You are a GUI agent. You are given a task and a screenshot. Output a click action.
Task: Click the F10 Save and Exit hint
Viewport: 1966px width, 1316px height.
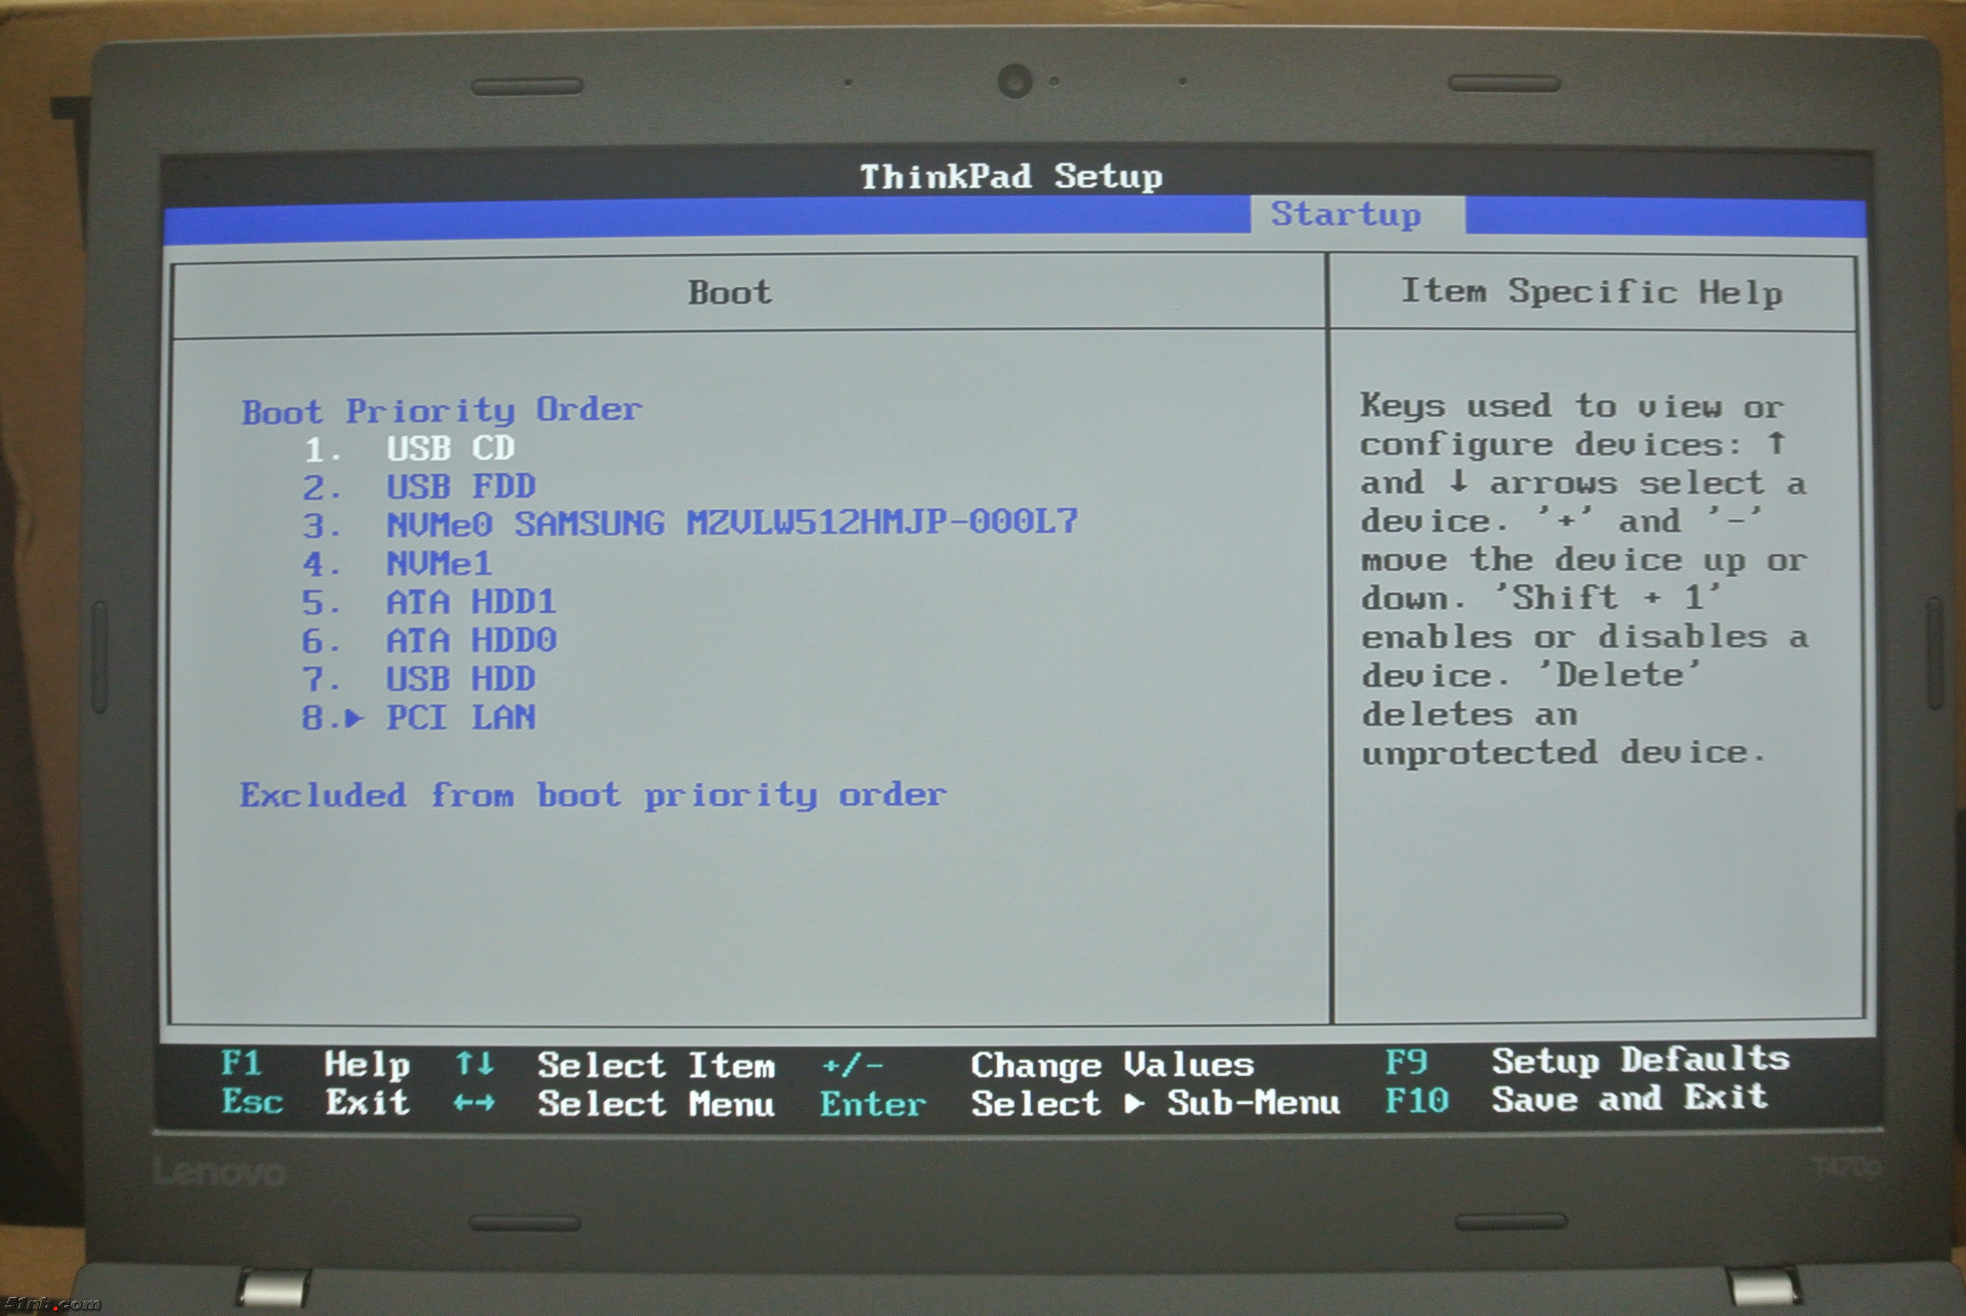pos(1576,1100)
